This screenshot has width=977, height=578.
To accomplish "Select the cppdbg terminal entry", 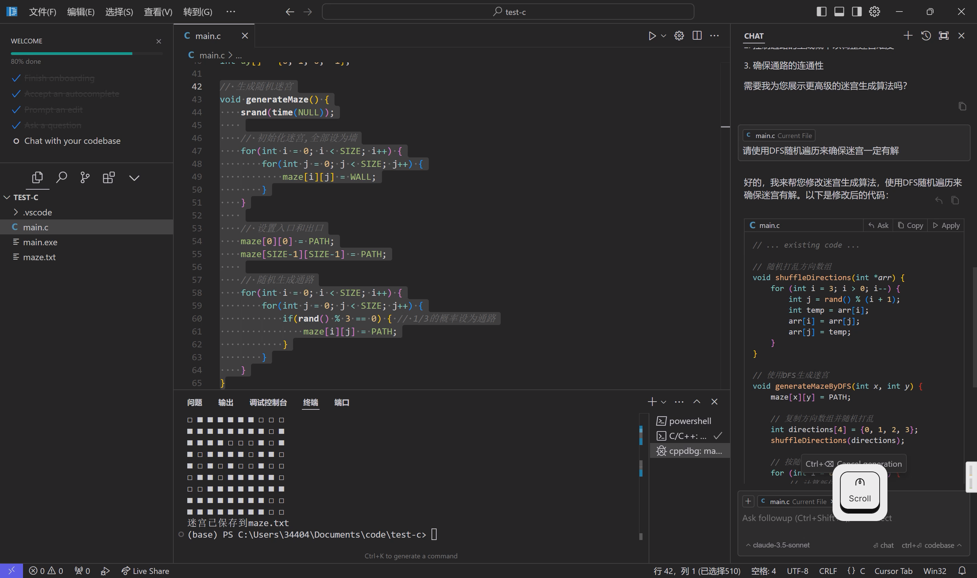I will pyautogui.click(x=689, y=451).
